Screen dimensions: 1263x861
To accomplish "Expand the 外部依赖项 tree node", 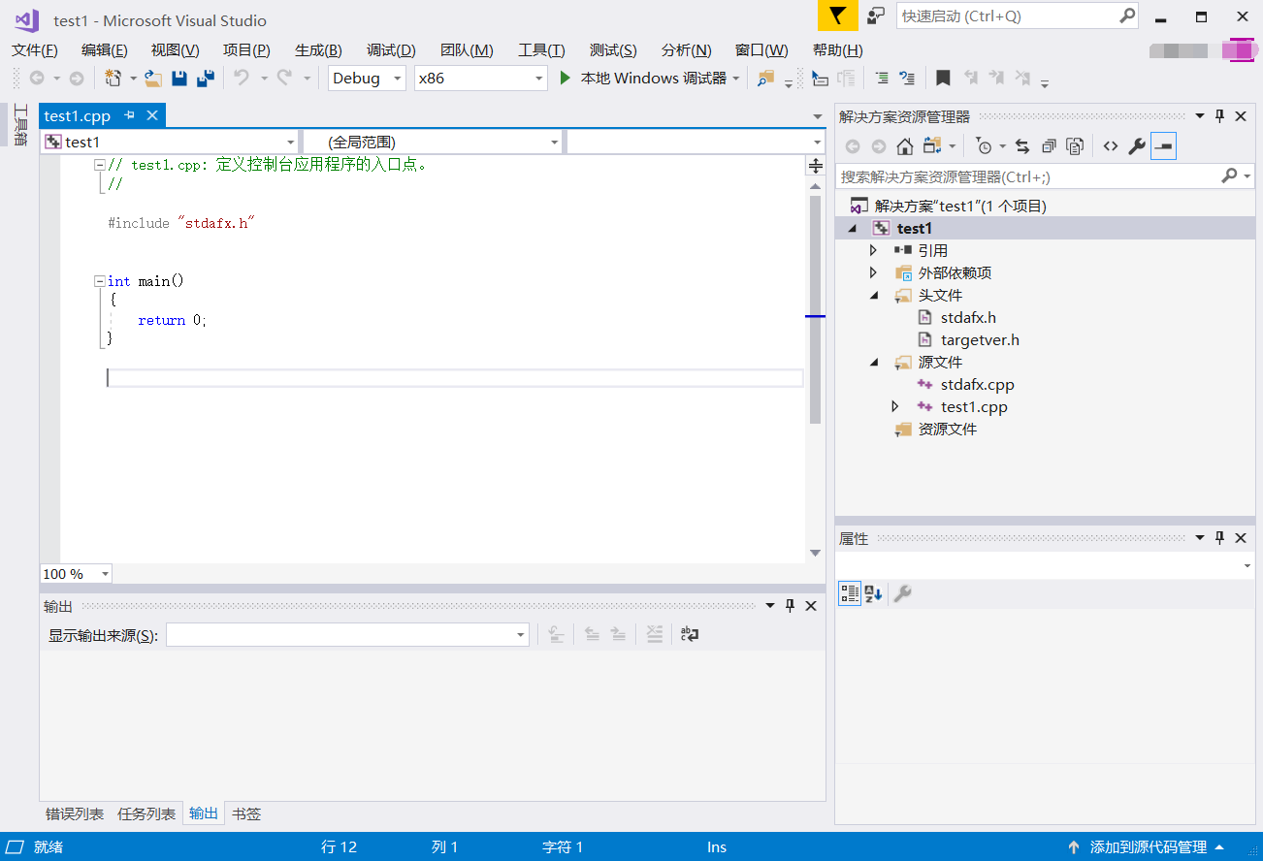I will point(873,272).
